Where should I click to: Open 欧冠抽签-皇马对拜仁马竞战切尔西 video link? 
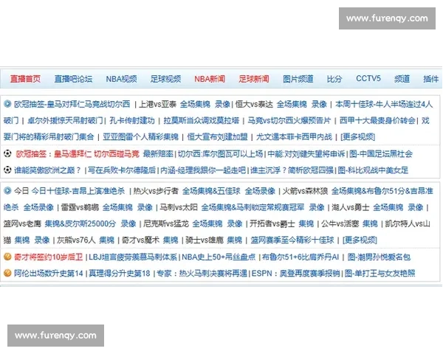[72, 104]
